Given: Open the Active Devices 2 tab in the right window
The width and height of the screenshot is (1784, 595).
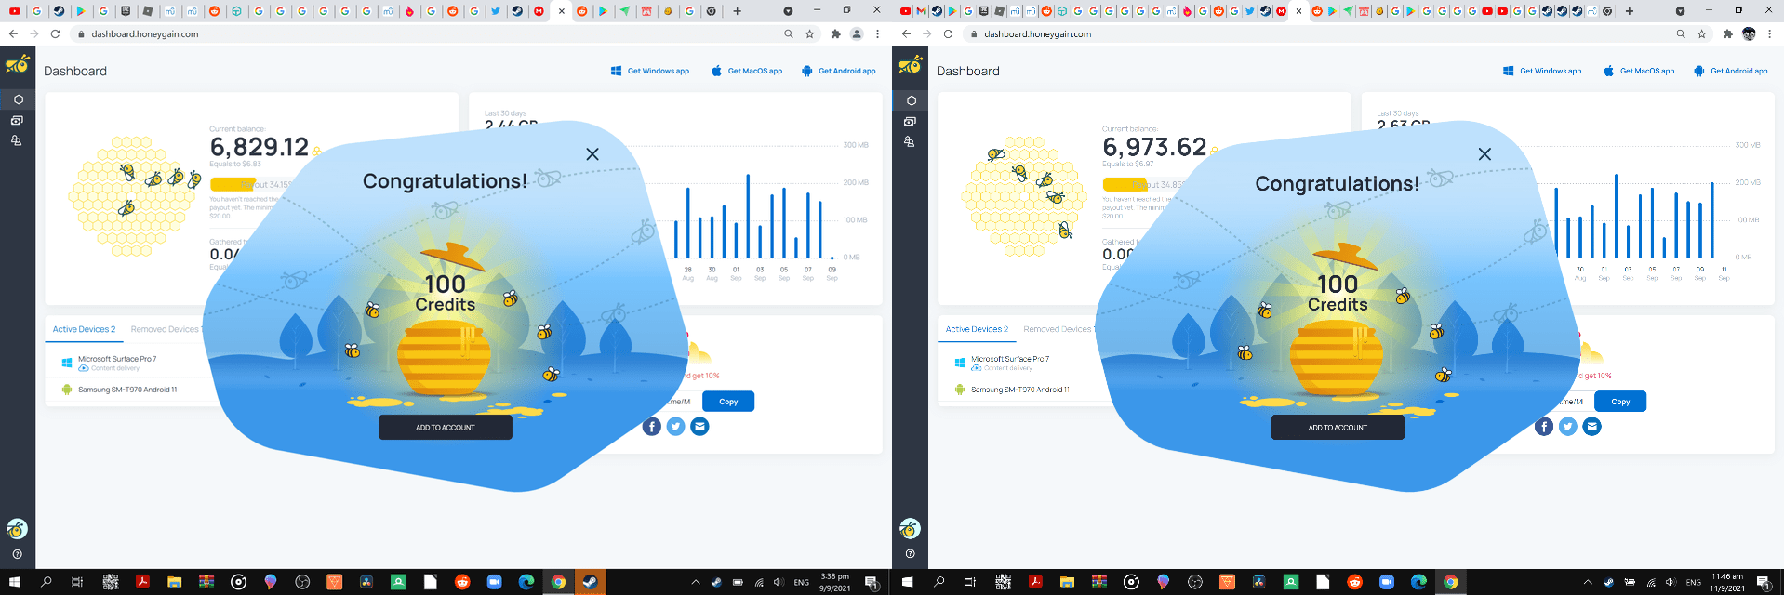Looking at the screenshot, I should 977,329.
